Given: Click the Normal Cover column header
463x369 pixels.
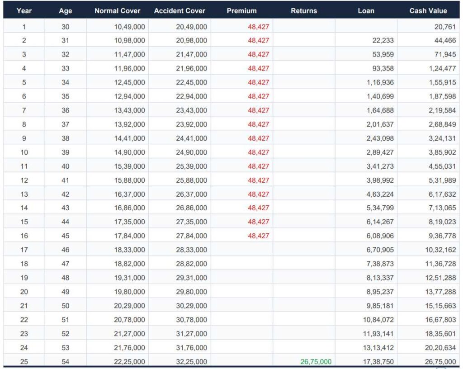Looking at the screenshot, I should (x=117, y=11).
